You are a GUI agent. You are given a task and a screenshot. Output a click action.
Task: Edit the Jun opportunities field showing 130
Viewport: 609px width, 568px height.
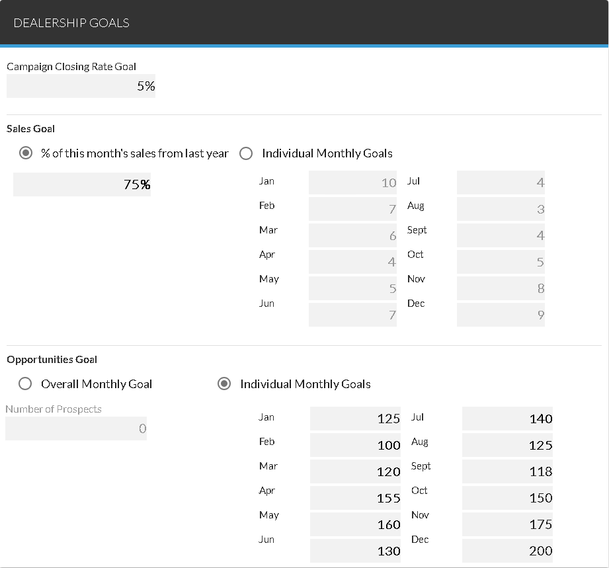[x=355, y=551]
